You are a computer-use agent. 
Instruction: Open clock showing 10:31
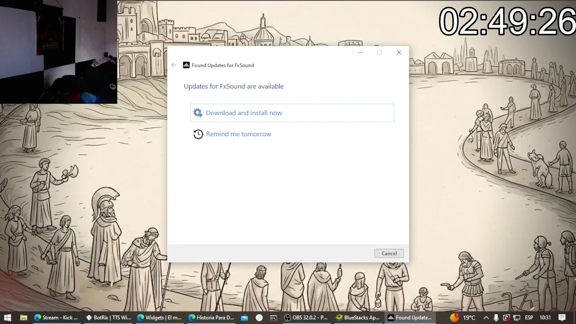545,318
